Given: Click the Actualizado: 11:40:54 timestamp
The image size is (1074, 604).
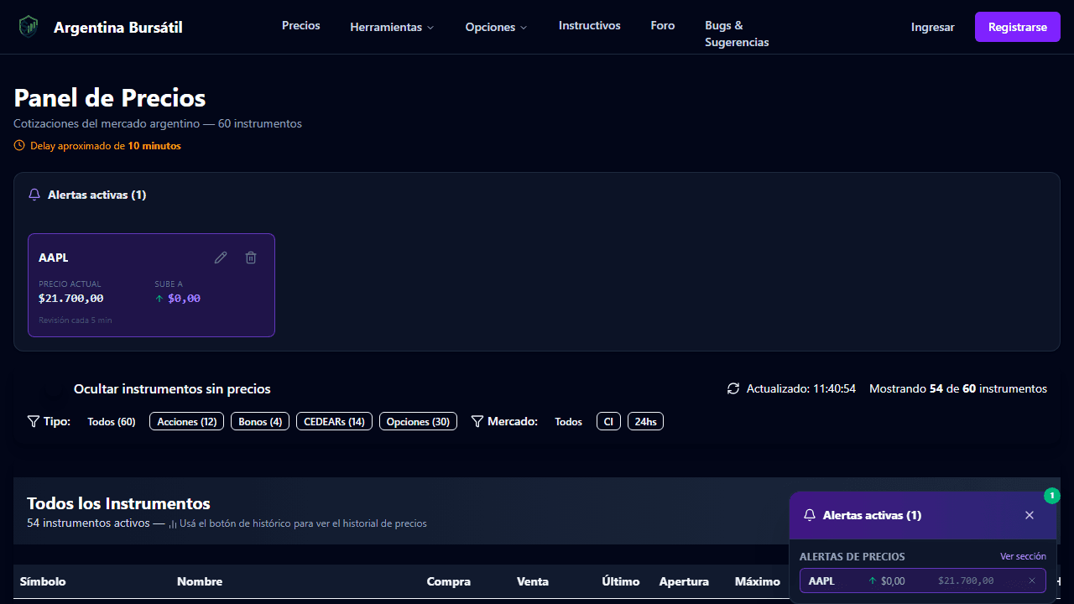Looking at the screenshot, I should pyautogui.click(x=801, y=388).
